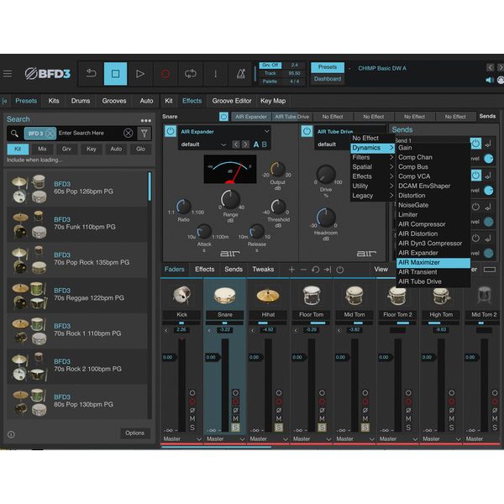Image resolution: width=504 pixels, height=504 pixels.
Task: Open the Search panel three-dots menu
Action: 146,120
